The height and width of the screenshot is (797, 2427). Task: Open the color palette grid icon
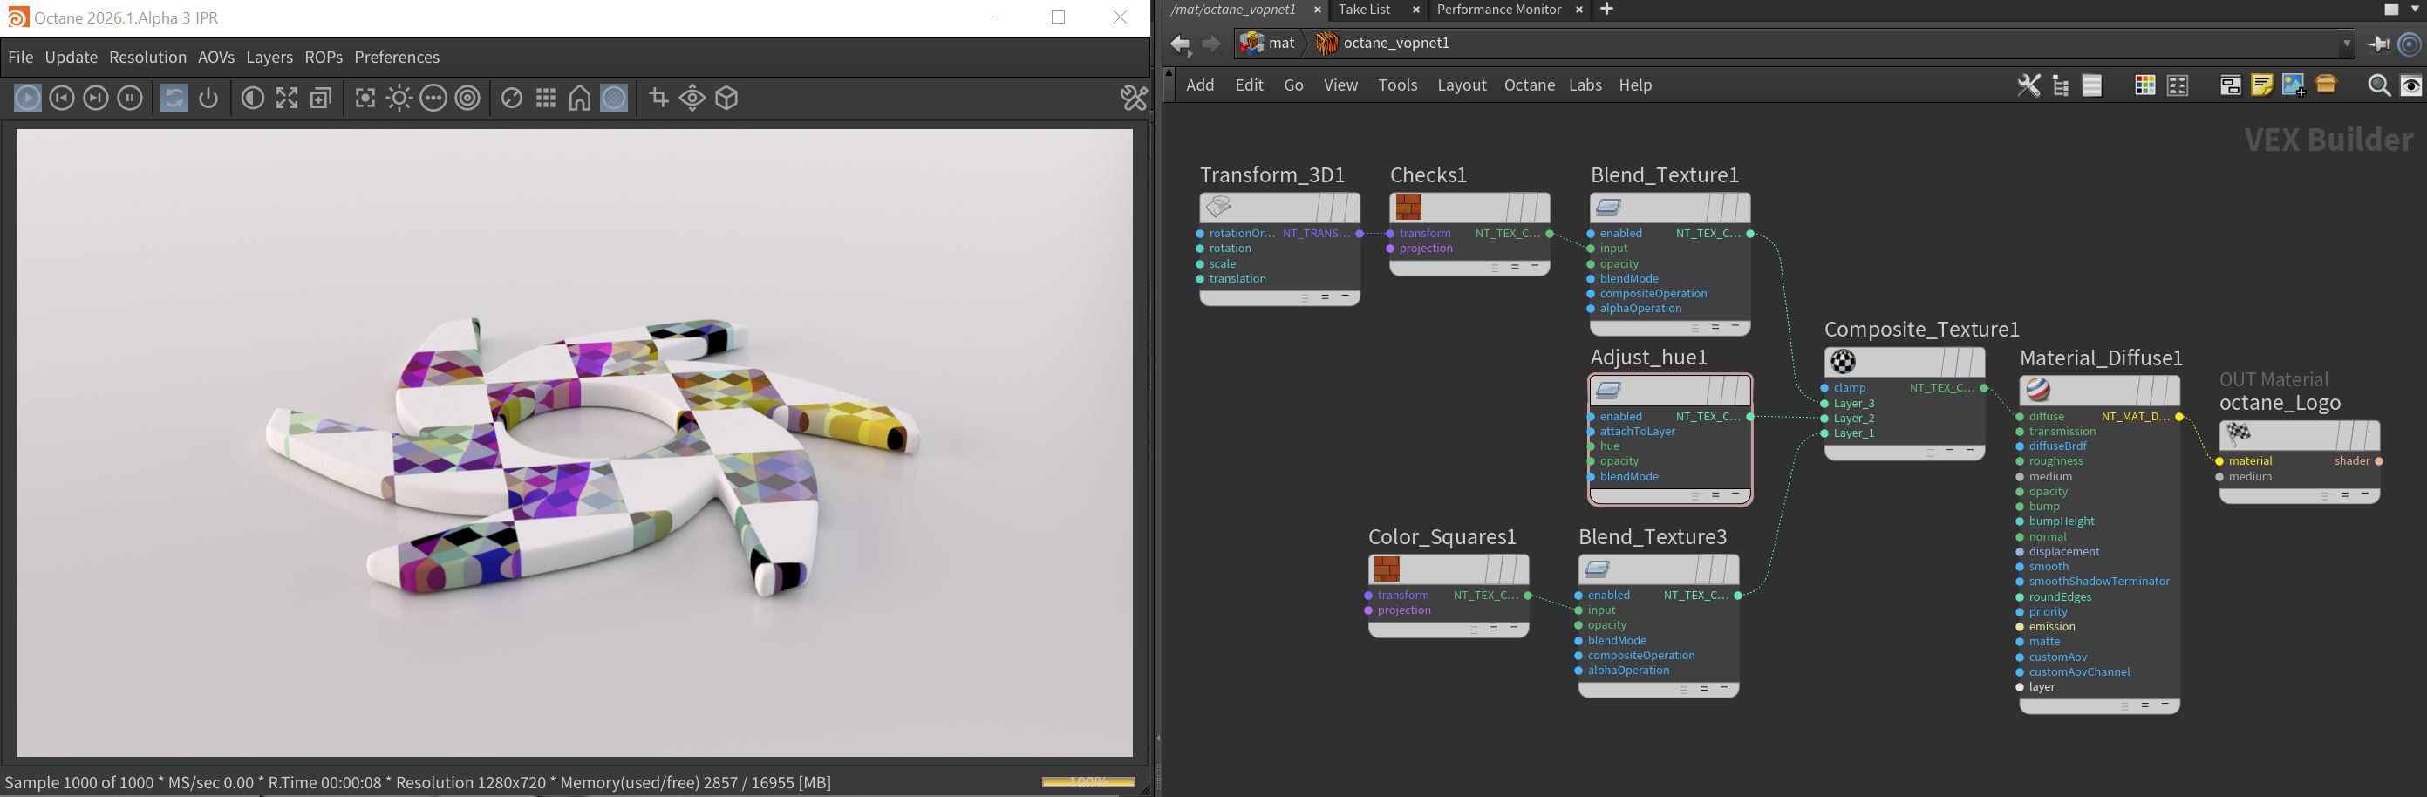pyautogui.click(x=2144, y=85)
